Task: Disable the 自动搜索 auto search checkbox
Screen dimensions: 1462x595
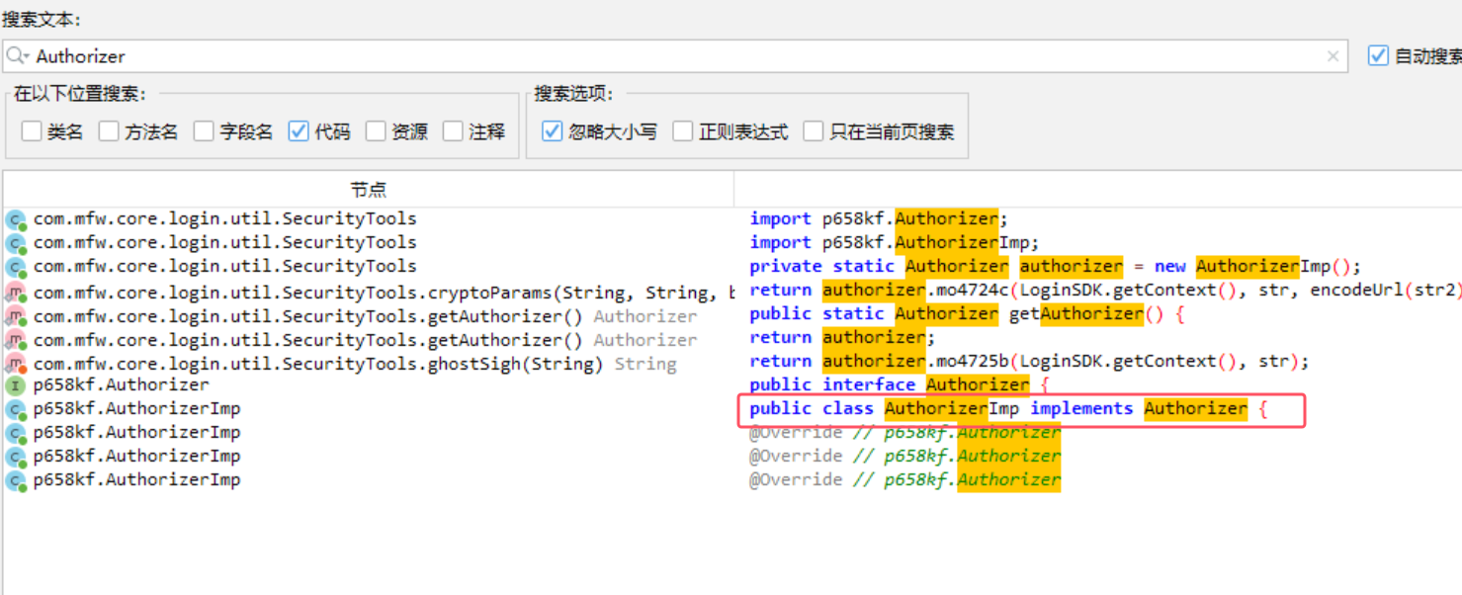Action: coord(1378,56)
